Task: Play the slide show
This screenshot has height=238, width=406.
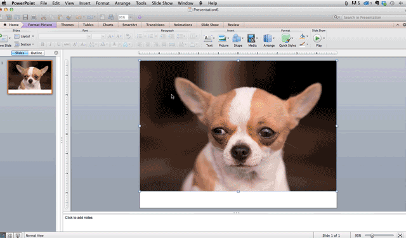Action: (x=317, y=38)
